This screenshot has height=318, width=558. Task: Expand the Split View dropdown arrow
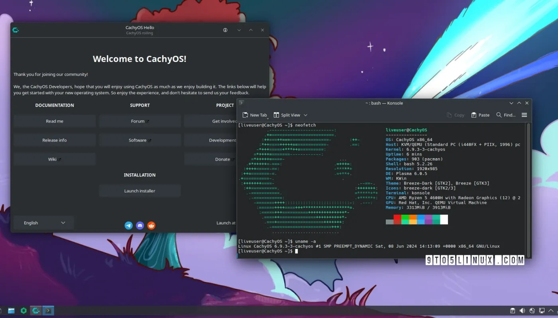pyautogui.click(x=306, y=115)
